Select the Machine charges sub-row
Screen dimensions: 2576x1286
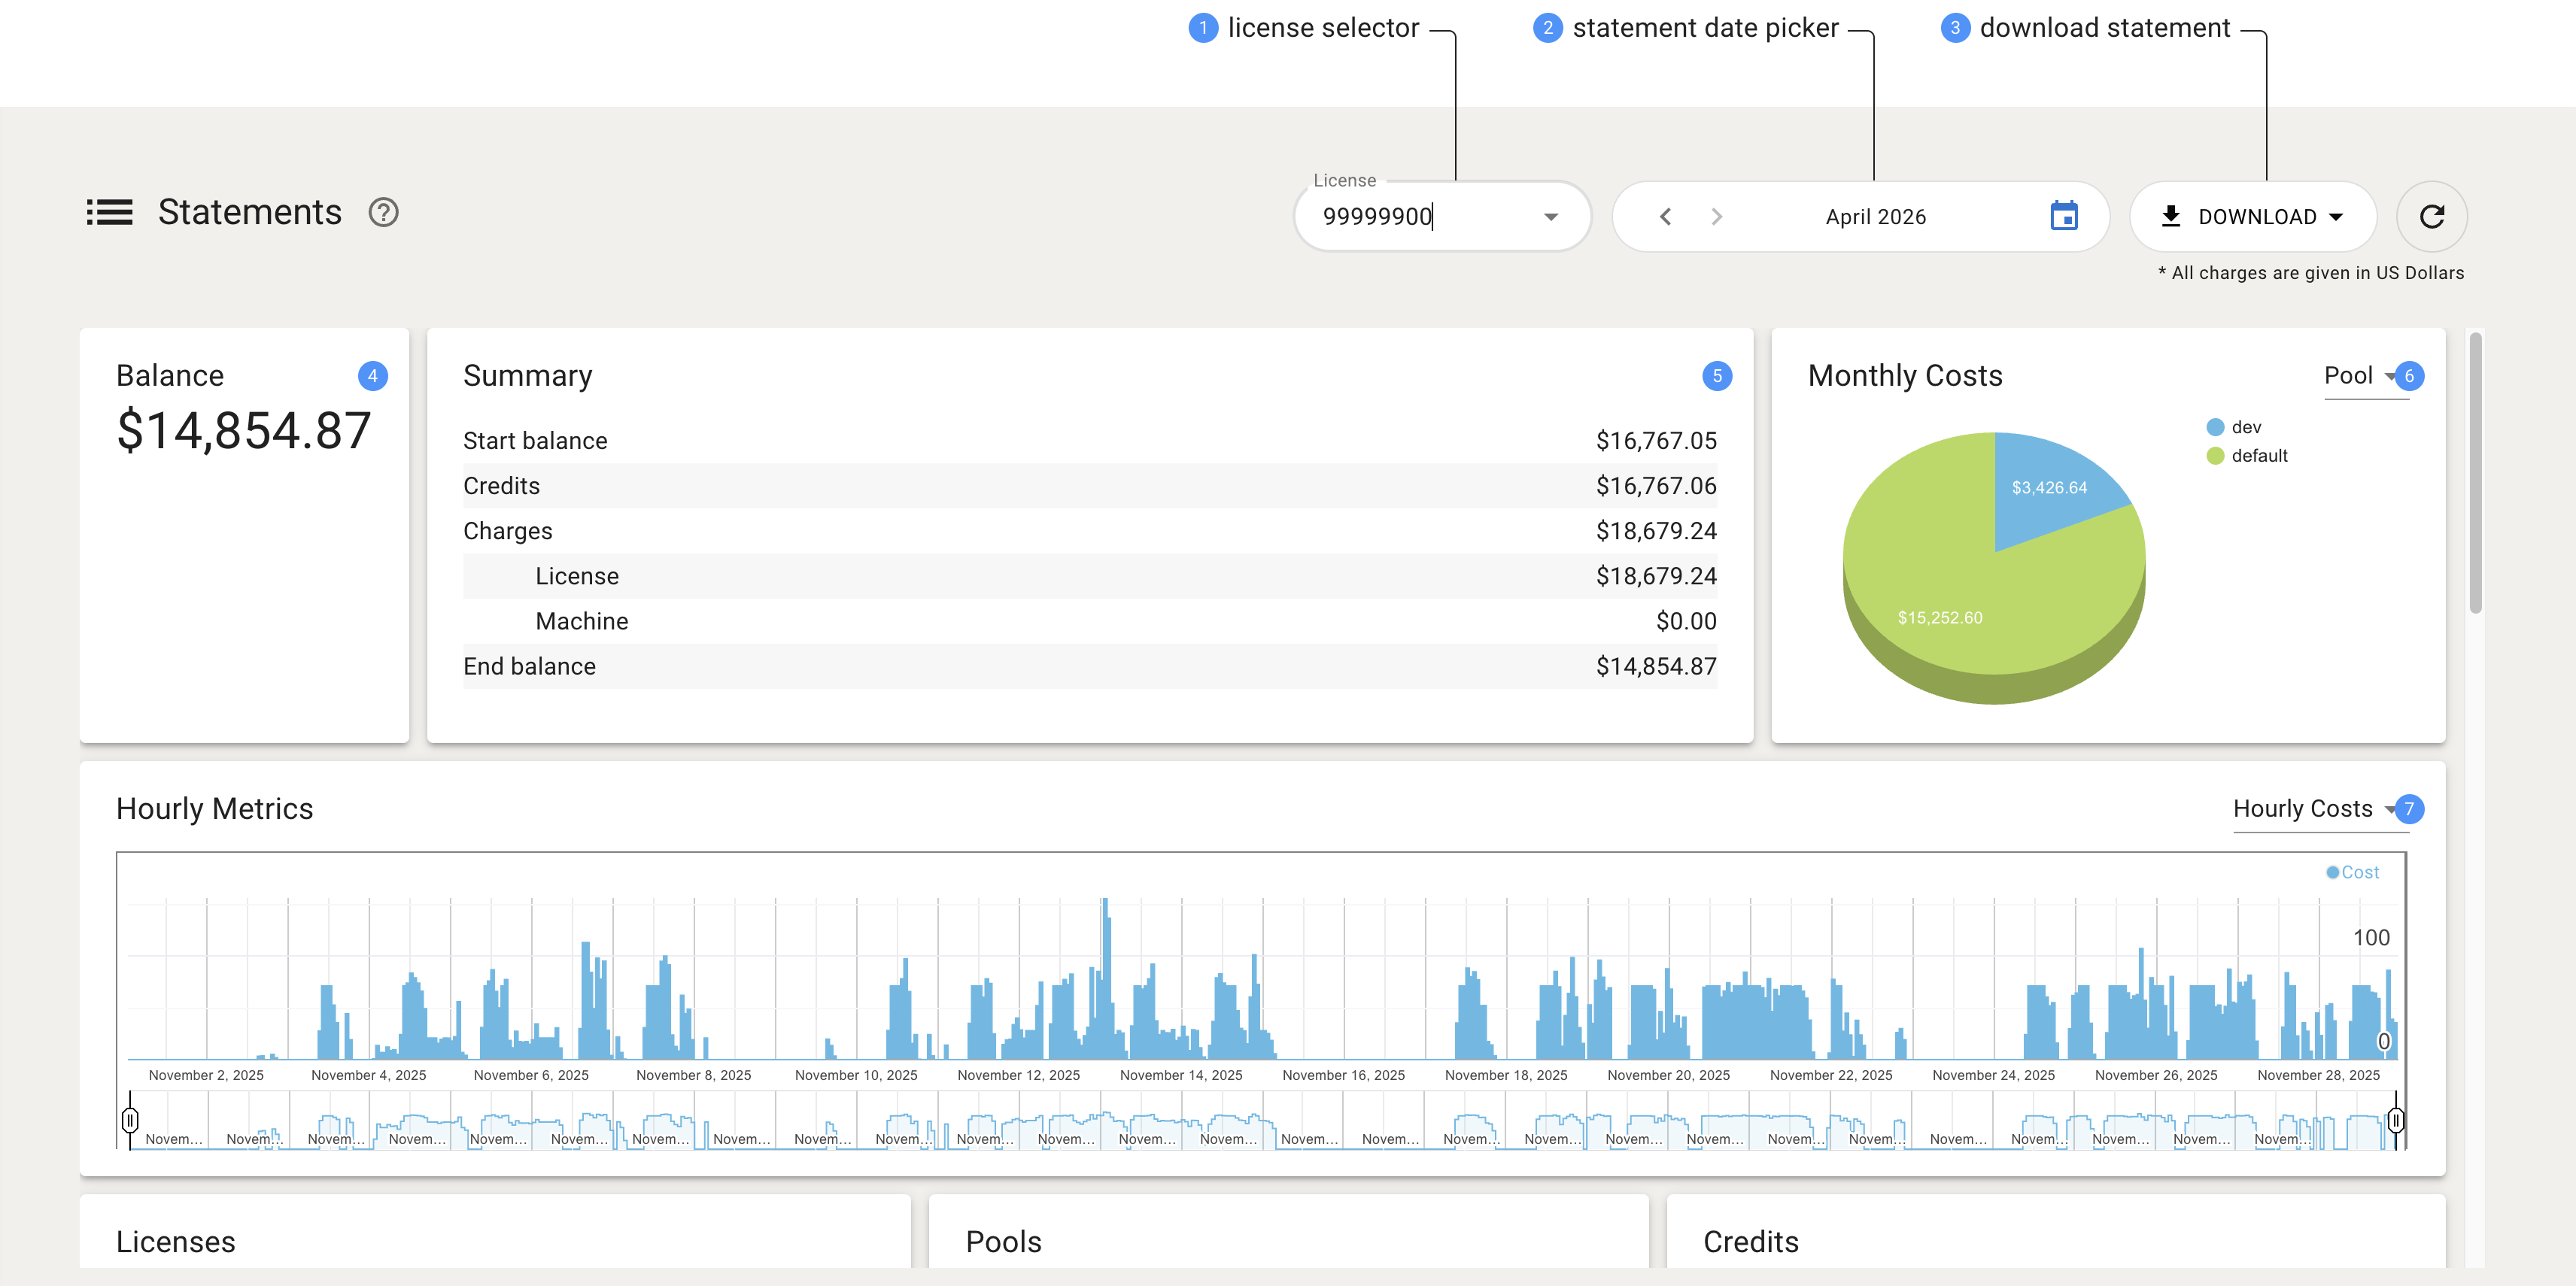[1089, 621]
